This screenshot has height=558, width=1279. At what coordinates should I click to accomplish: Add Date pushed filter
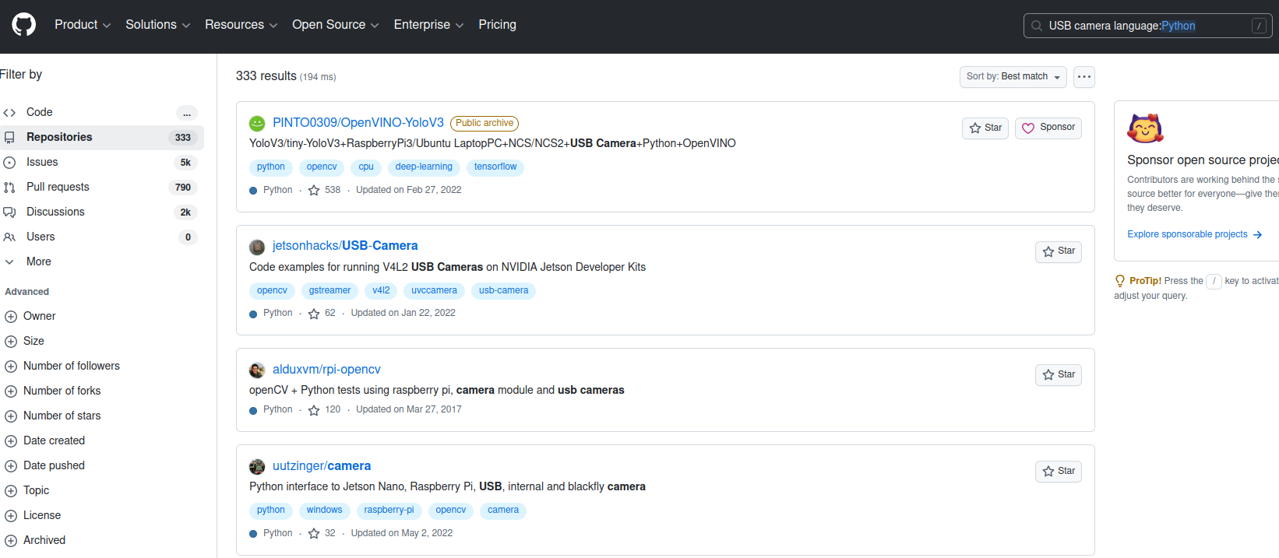click(x=55, y=465)
